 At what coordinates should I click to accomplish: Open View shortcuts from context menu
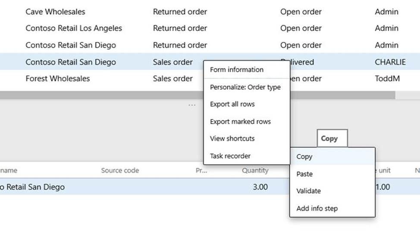pyautogui.click(x=232, y=139)
